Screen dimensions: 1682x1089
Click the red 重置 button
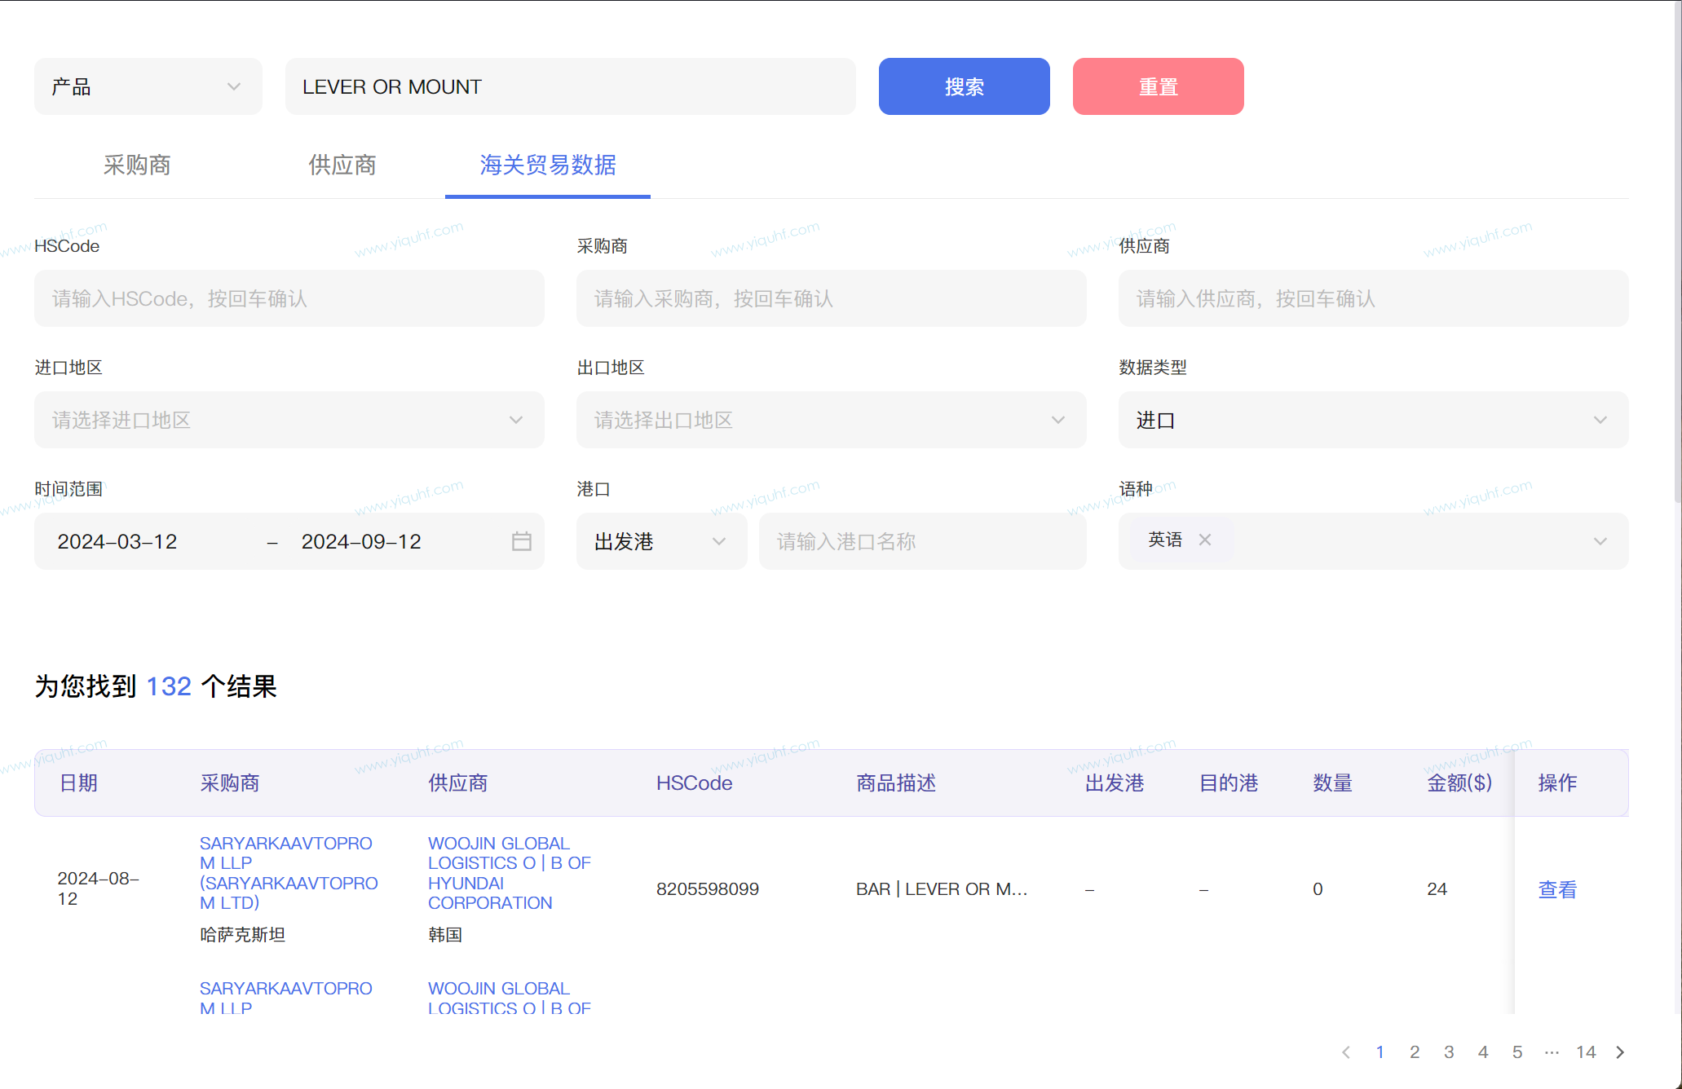(1158, 86)
